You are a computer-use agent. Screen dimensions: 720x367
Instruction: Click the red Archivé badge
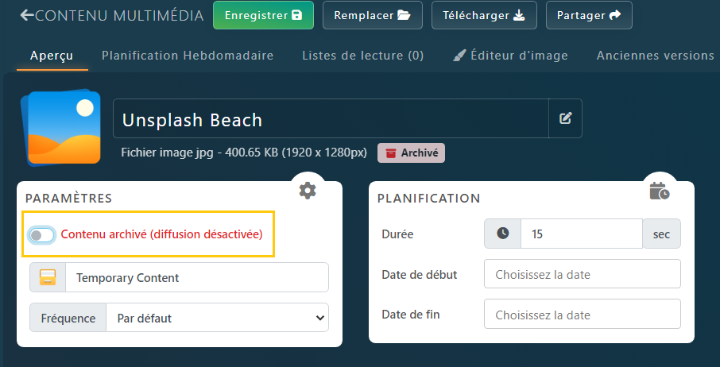point(411,153)
